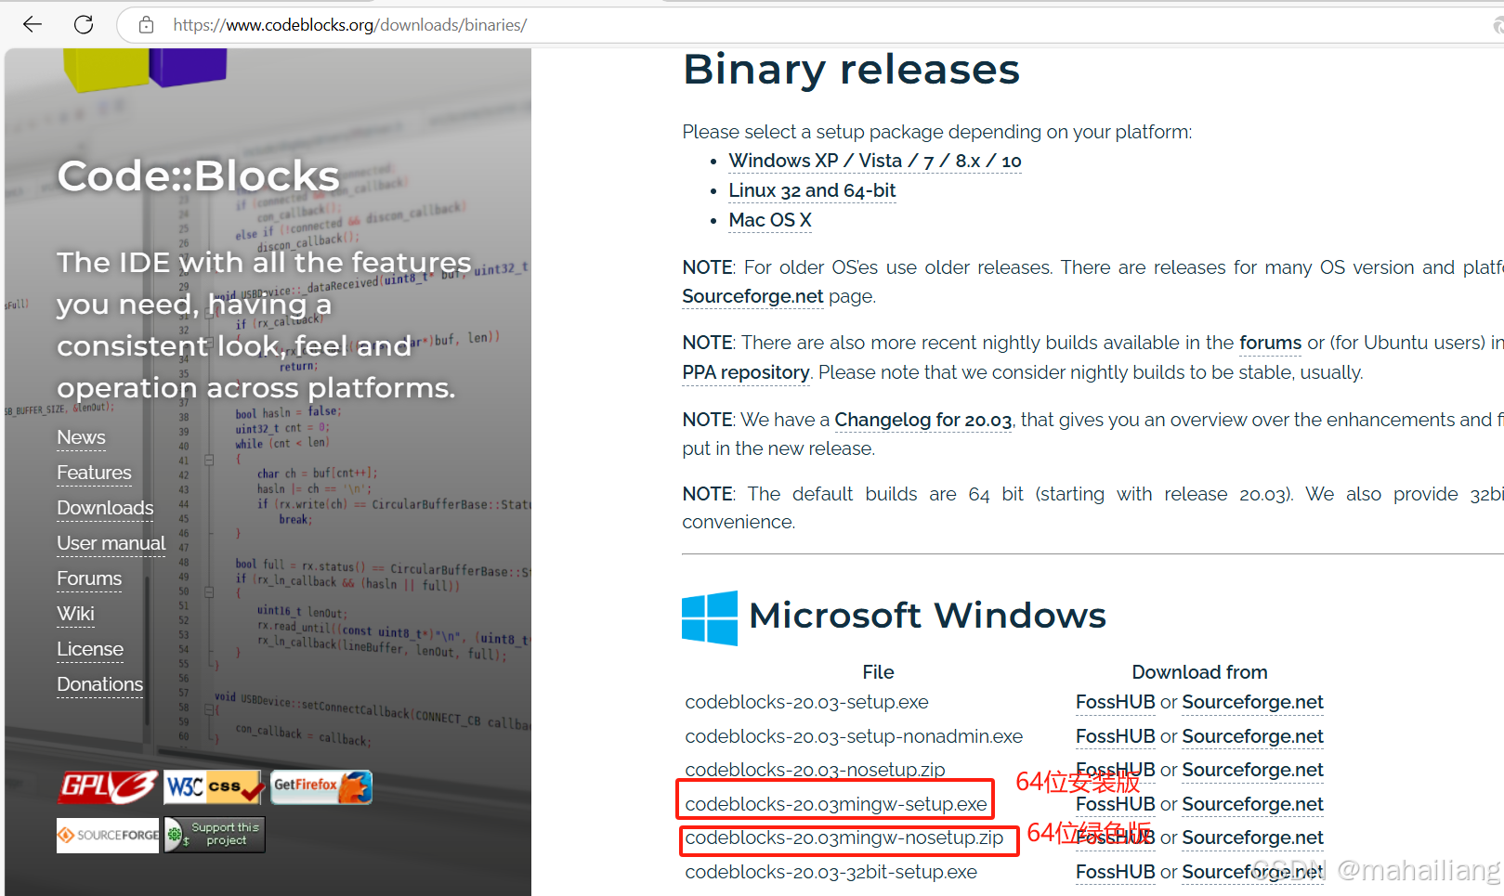The width and height of the screenshot is (1504, 896).
Task: Open the Features sidebar link
Action: [94, 473]
